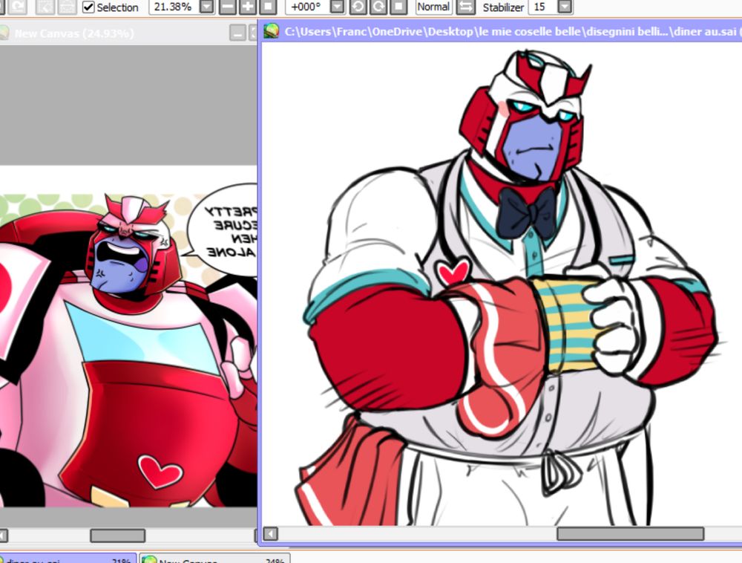742x563 pixels.
Task: Open the Stabilizer dropdown arrow
Action: point(565,7)
